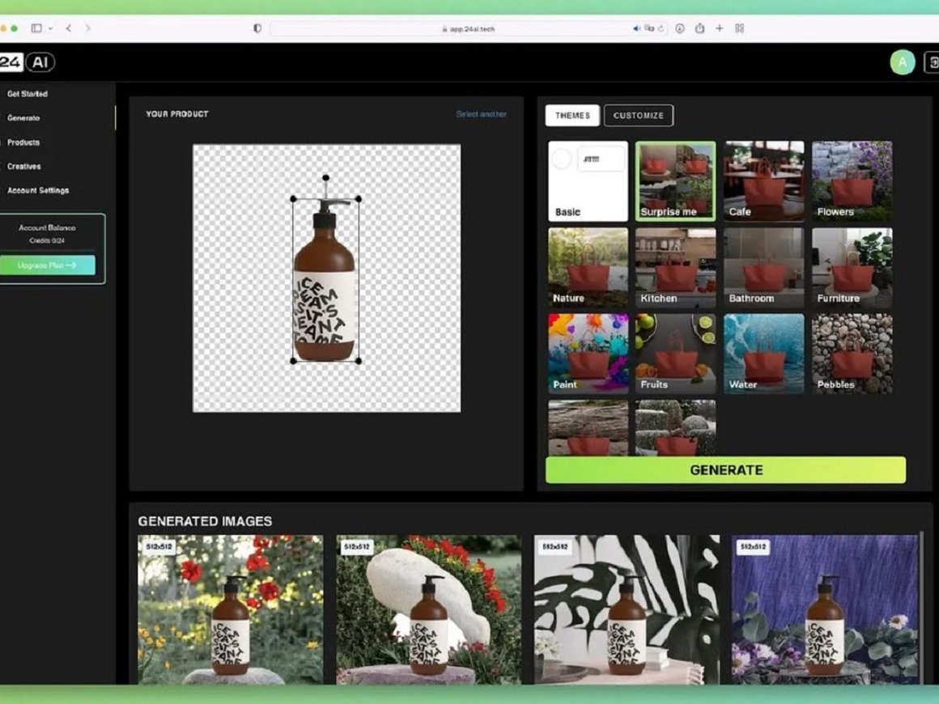Viewport: 939px width, 704px height.
Task: Open Account Settings in the sidebar
Action: tap(38, 190)
